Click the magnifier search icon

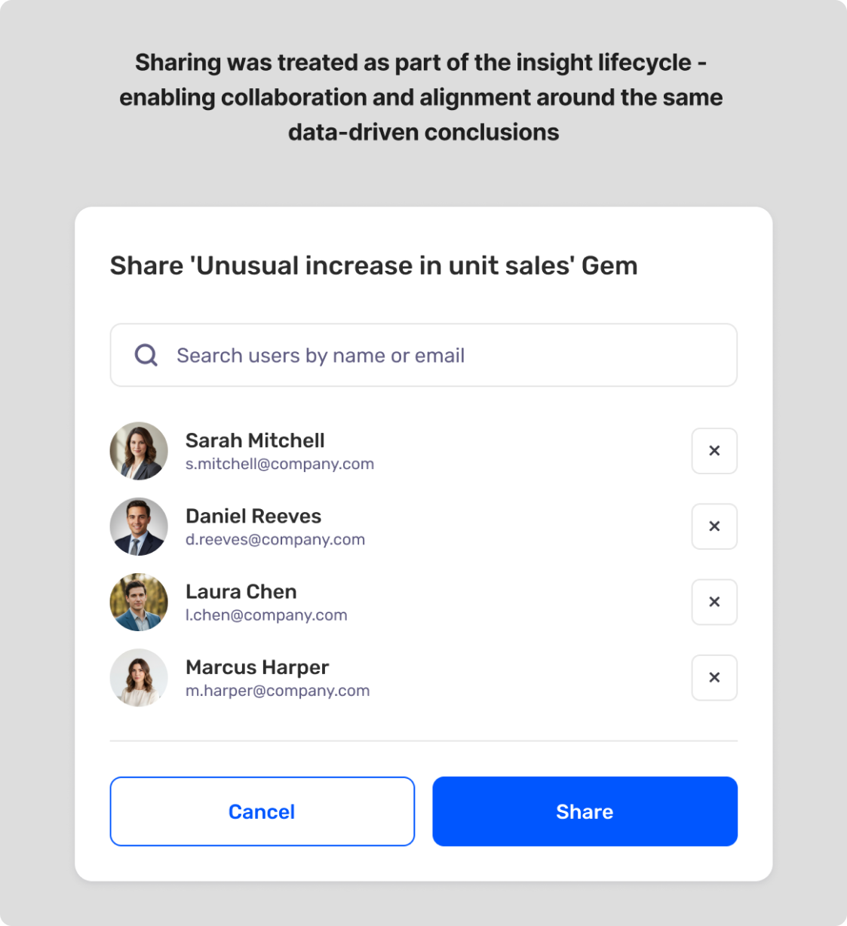tap(146, 355)
